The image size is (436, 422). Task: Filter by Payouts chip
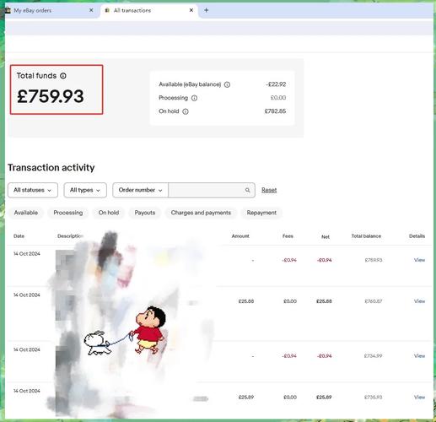pyautogui.click(x=145, y=213)
